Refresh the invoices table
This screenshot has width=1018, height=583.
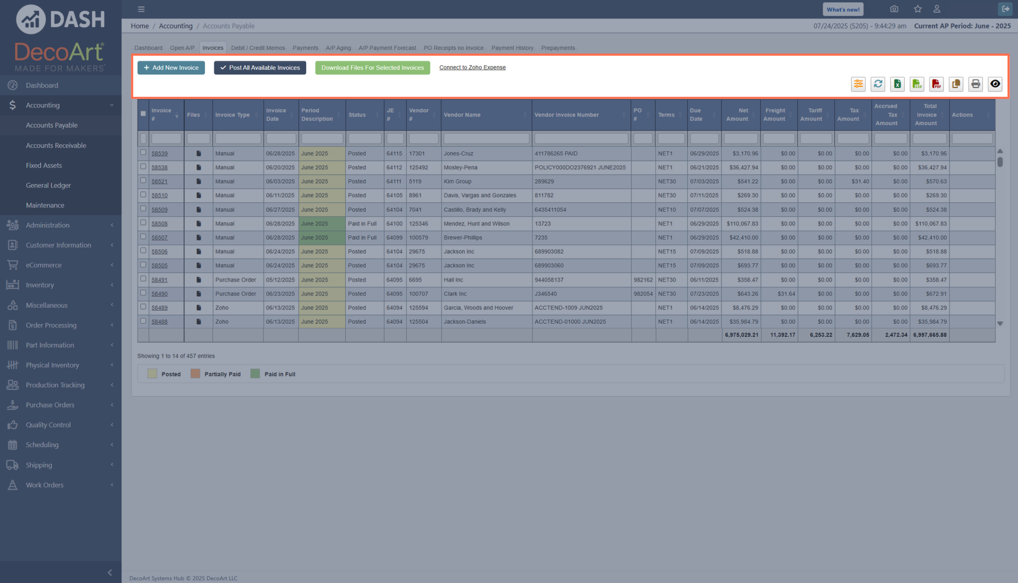878,84
